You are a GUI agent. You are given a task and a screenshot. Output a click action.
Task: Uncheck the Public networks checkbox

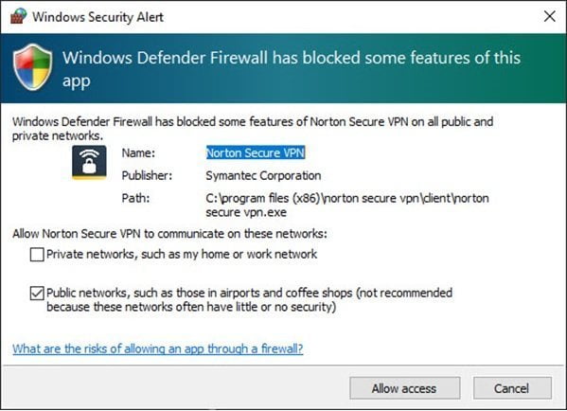pos(37,293)
